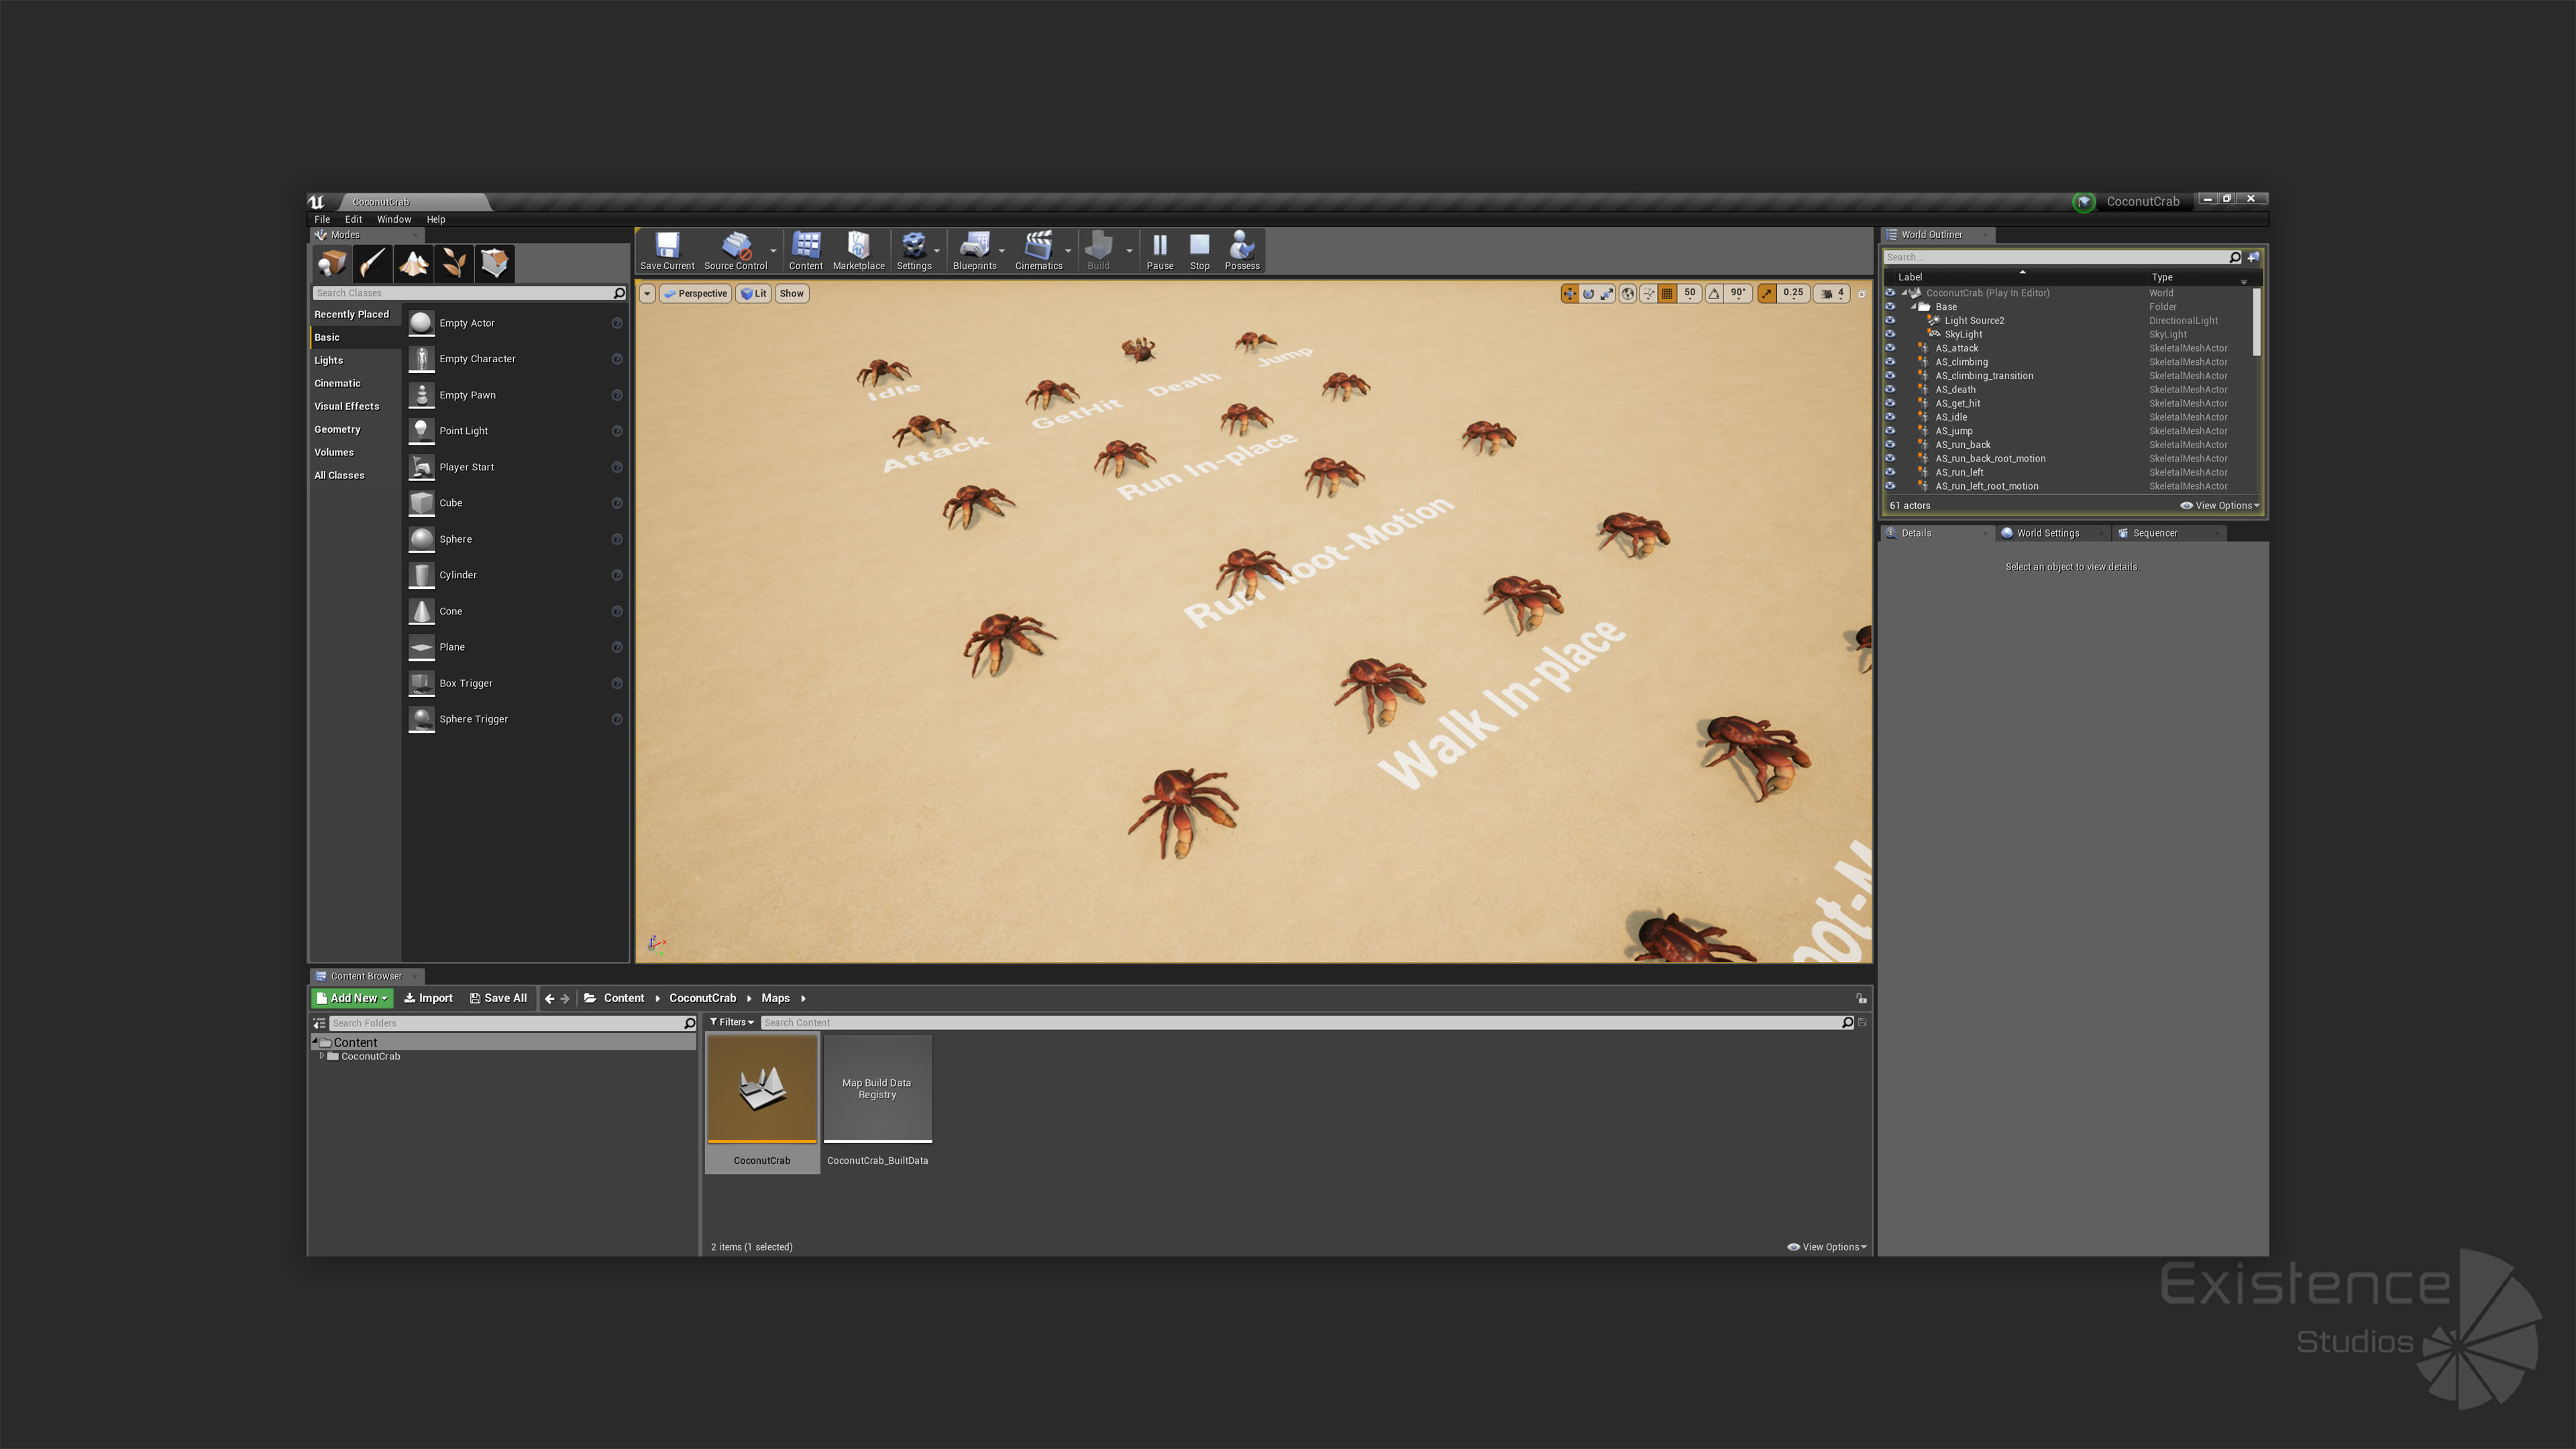Select the Landscape mode icon
Image resolution: width=2576 pixels, height=1449 pixels.
click(x=413, y=263)
